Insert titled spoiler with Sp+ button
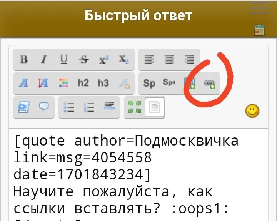 pos(169,82)
